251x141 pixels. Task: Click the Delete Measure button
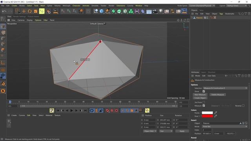click(218, 95)
